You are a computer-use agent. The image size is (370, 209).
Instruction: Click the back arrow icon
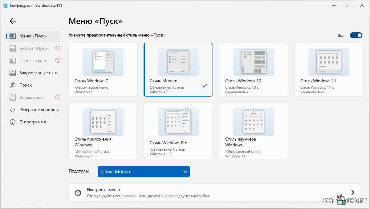point(13,21)
